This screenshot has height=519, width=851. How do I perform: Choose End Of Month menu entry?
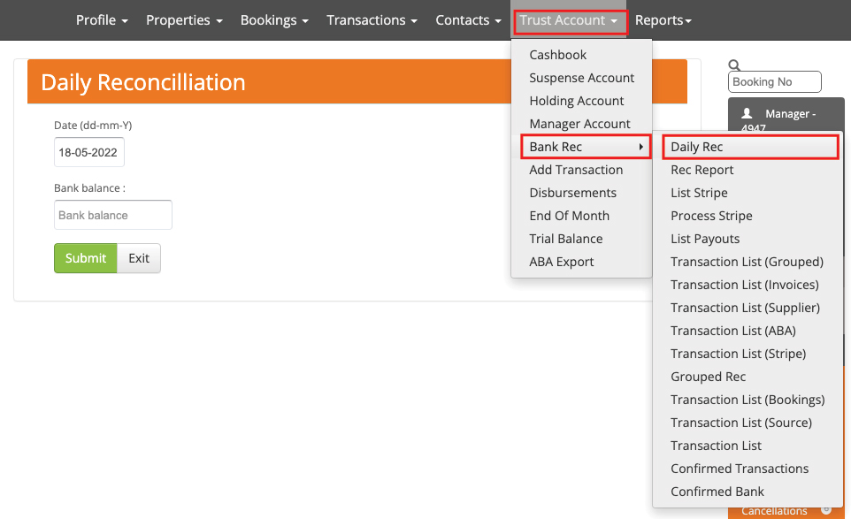[x=569, y=216]
